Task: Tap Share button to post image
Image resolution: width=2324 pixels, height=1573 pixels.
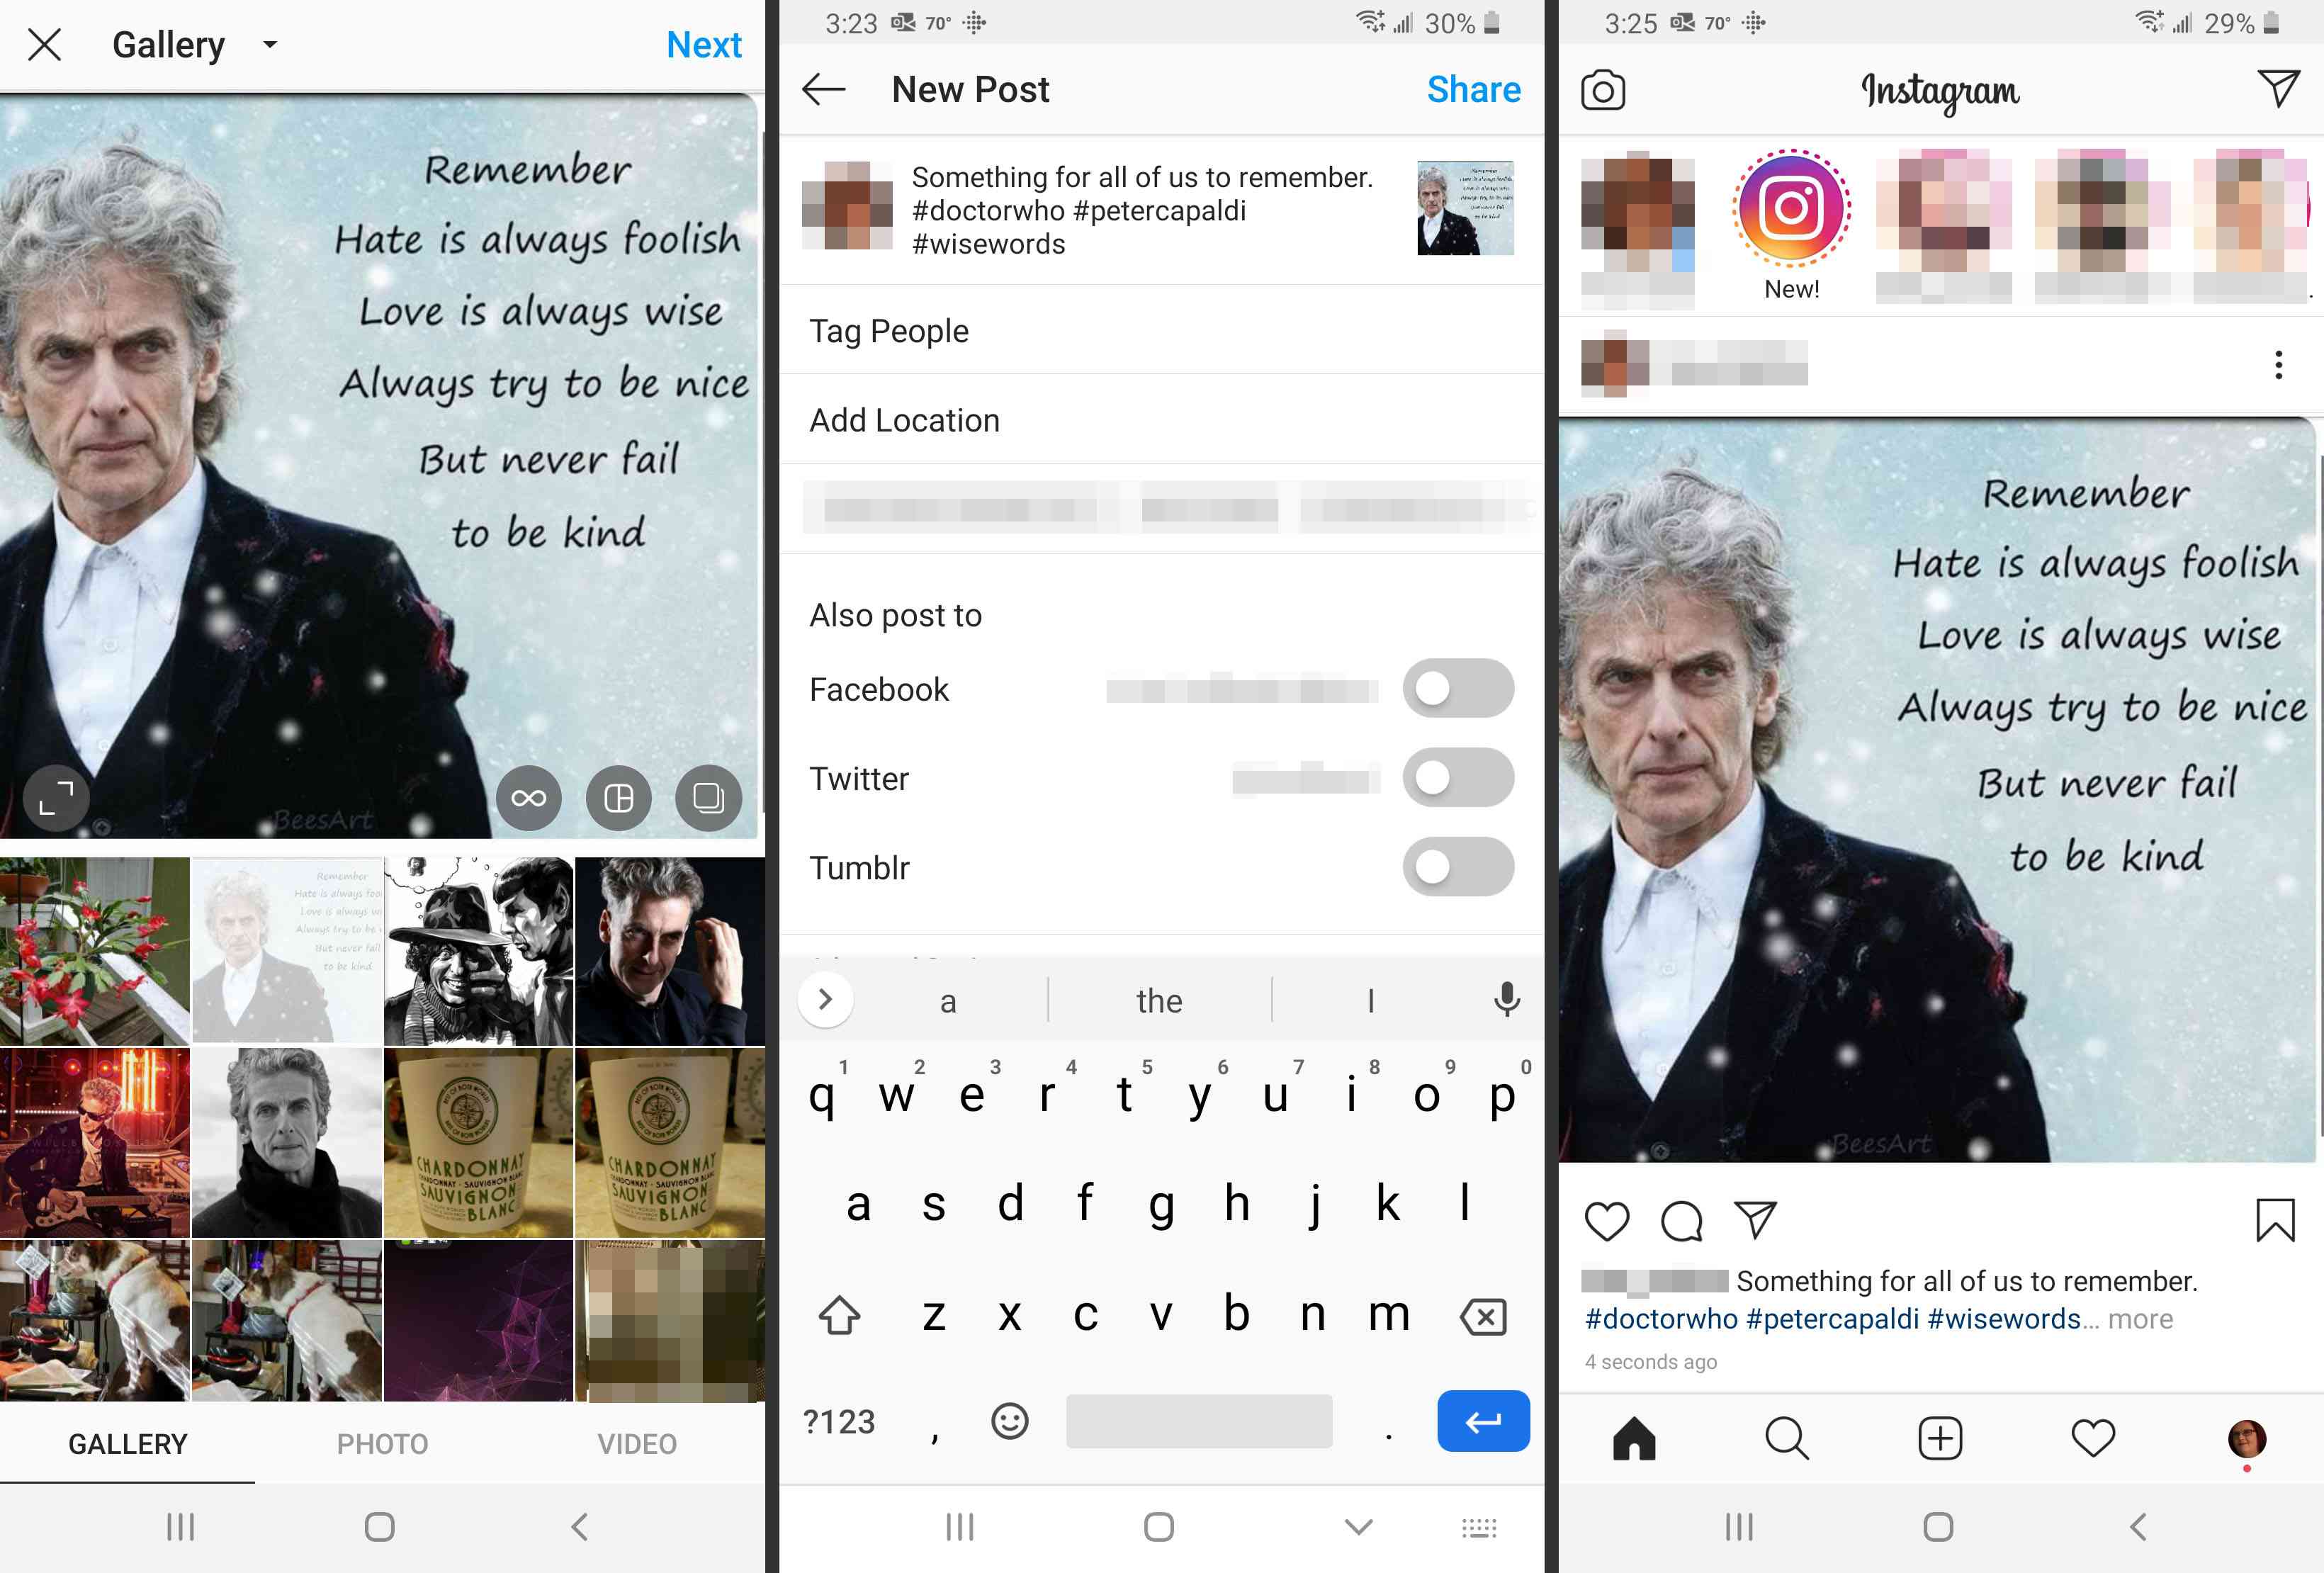Action: pos(1474,89)
